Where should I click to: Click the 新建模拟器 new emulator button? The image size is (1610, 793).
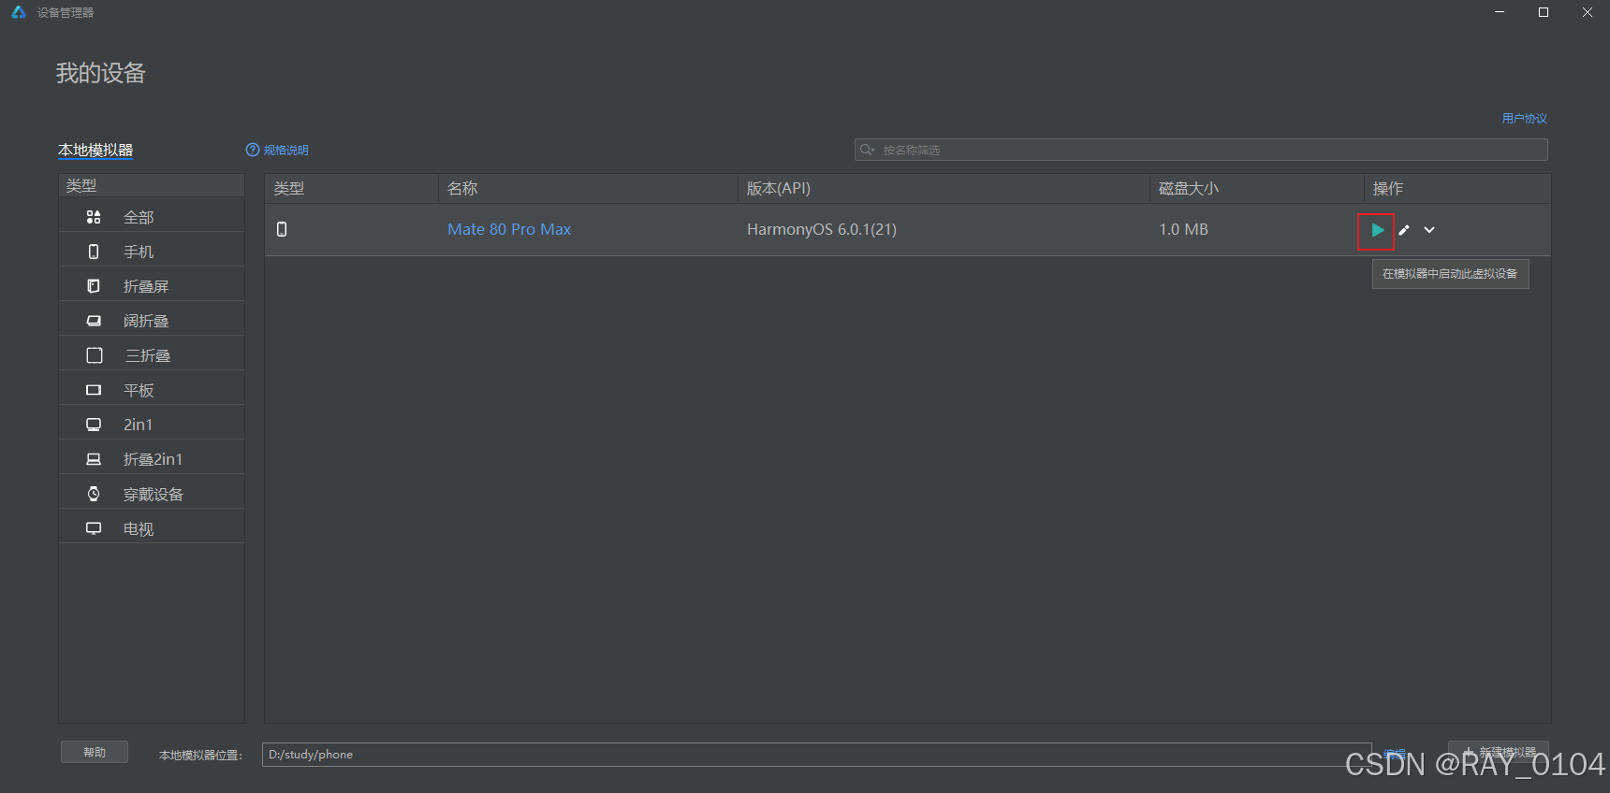click(1498, 752)
